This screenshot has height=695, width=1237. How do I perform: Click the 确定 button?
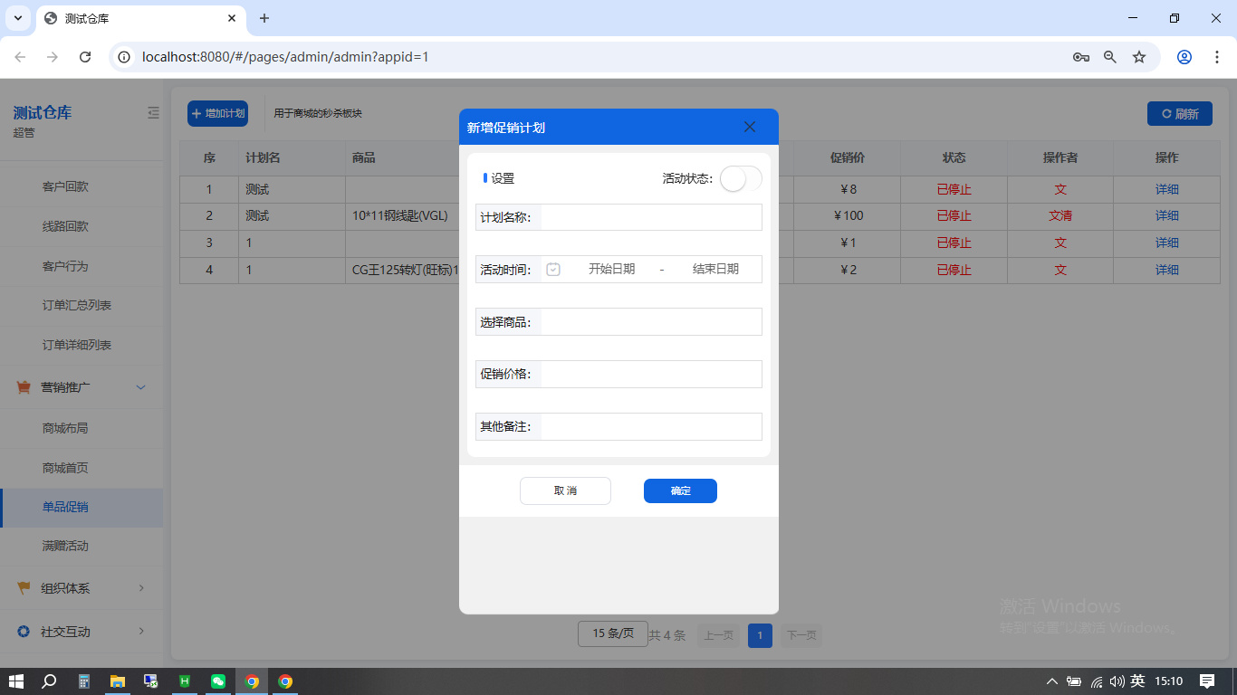click(680, 490)
